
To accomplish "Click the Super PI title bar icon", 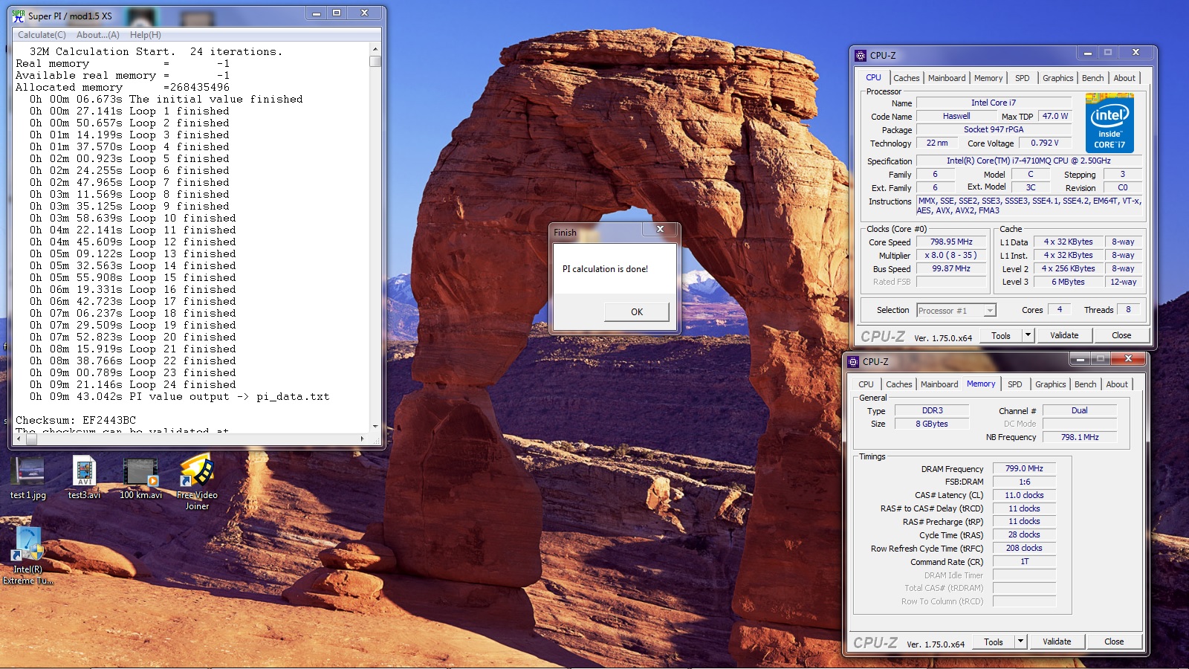I will (x=19, y=16).
